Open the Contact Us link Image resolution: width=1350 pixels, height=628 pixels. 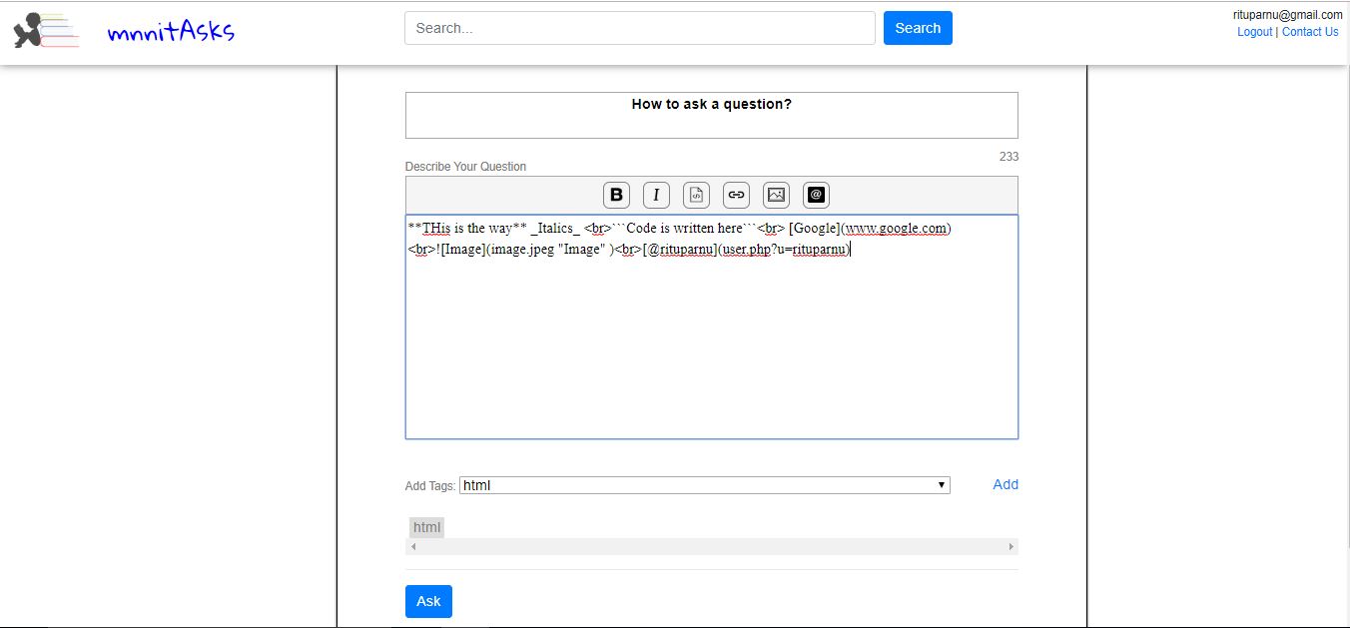click(x=1310, y=32)
